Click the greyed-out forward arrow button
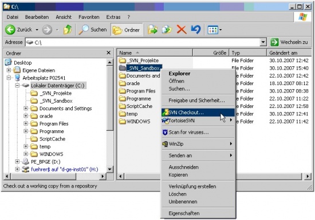 [47, 30]
